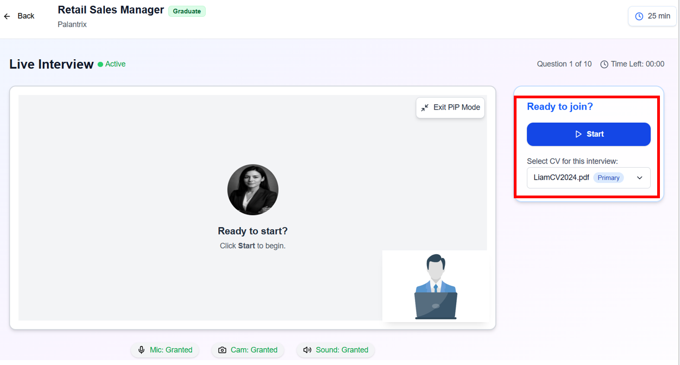Screen dimensions: 680x365
Task: Click the green Active status dot
Action: (100, 64)
